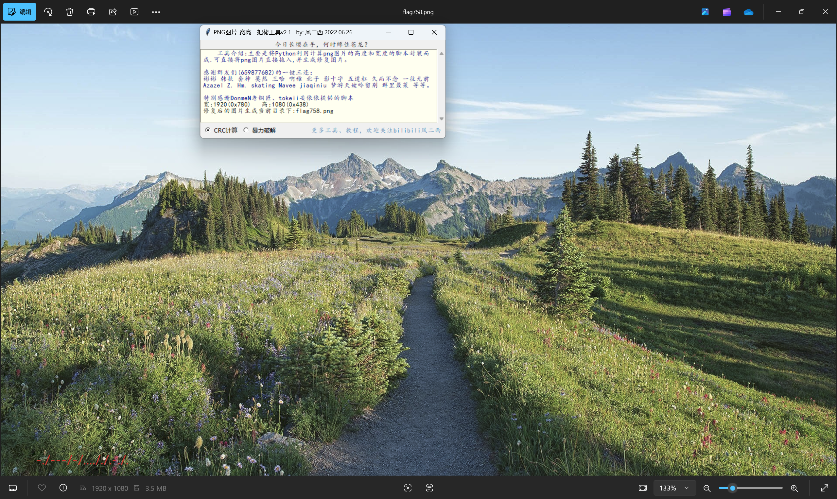
Task: Click the 1920 x 1080 dimensions text
Action: click(x=110, y=488)
